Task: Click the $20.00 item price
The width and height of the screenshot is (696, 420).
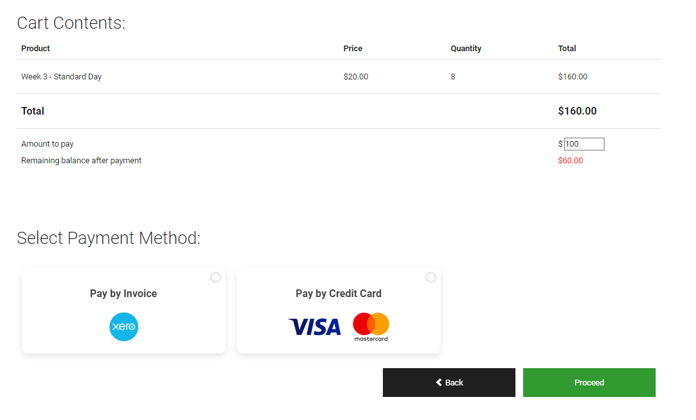Action: pos(355,76)
